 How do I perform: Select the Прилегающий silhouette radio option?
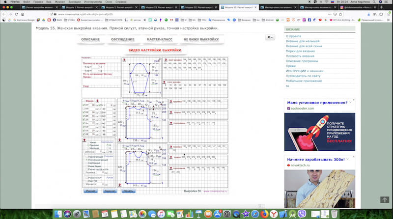click(86, 157)
